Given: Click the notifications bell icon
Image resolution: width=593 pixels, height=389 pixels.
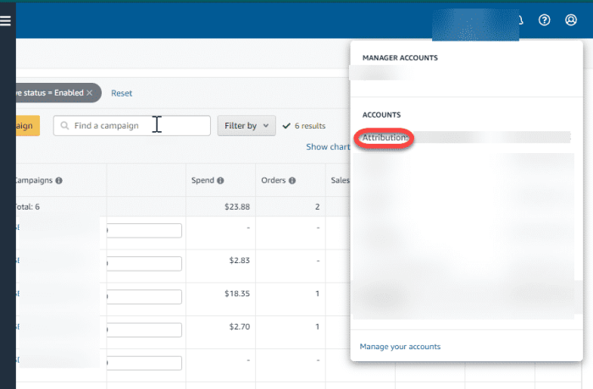Looking at the screenshot, I should [x=520, y=20].
